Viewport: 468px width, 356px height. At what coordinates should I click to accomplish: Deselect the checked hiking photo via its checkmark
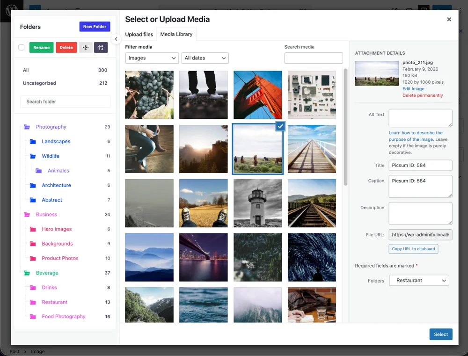[280, 126]
